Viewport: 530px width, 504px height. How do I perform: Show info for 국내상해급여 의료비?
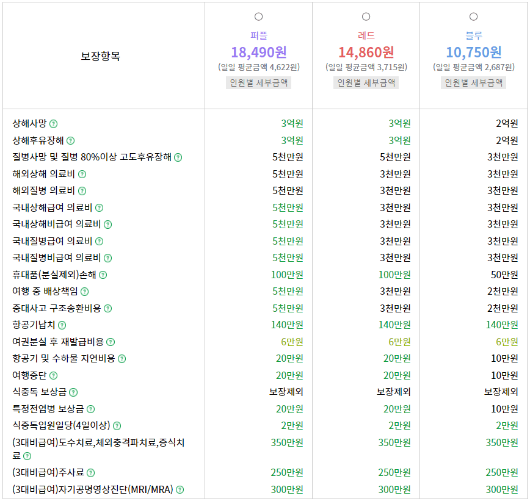click(99, 207)
